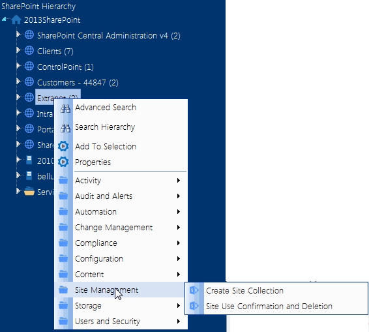
Task: Open the Activity submenu arrow
Action: 179,181
